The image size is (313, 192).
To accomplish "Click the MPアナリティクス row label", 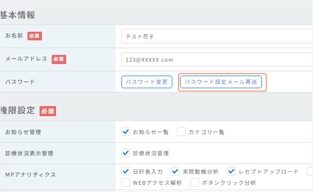I will pos(31,175).
